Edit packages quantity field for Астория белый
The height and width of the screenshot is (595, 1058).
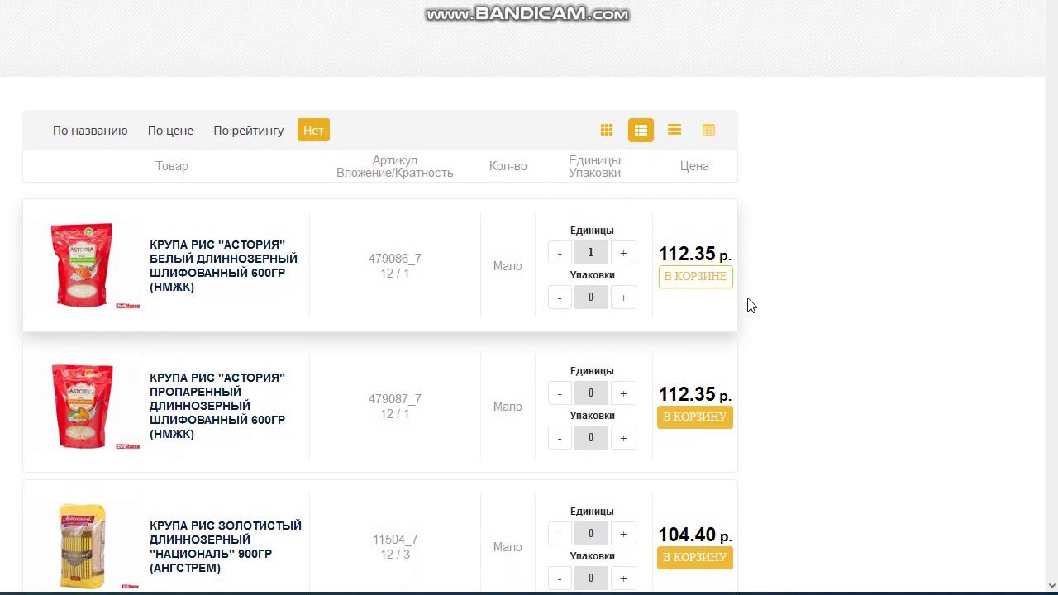point(591,297)
